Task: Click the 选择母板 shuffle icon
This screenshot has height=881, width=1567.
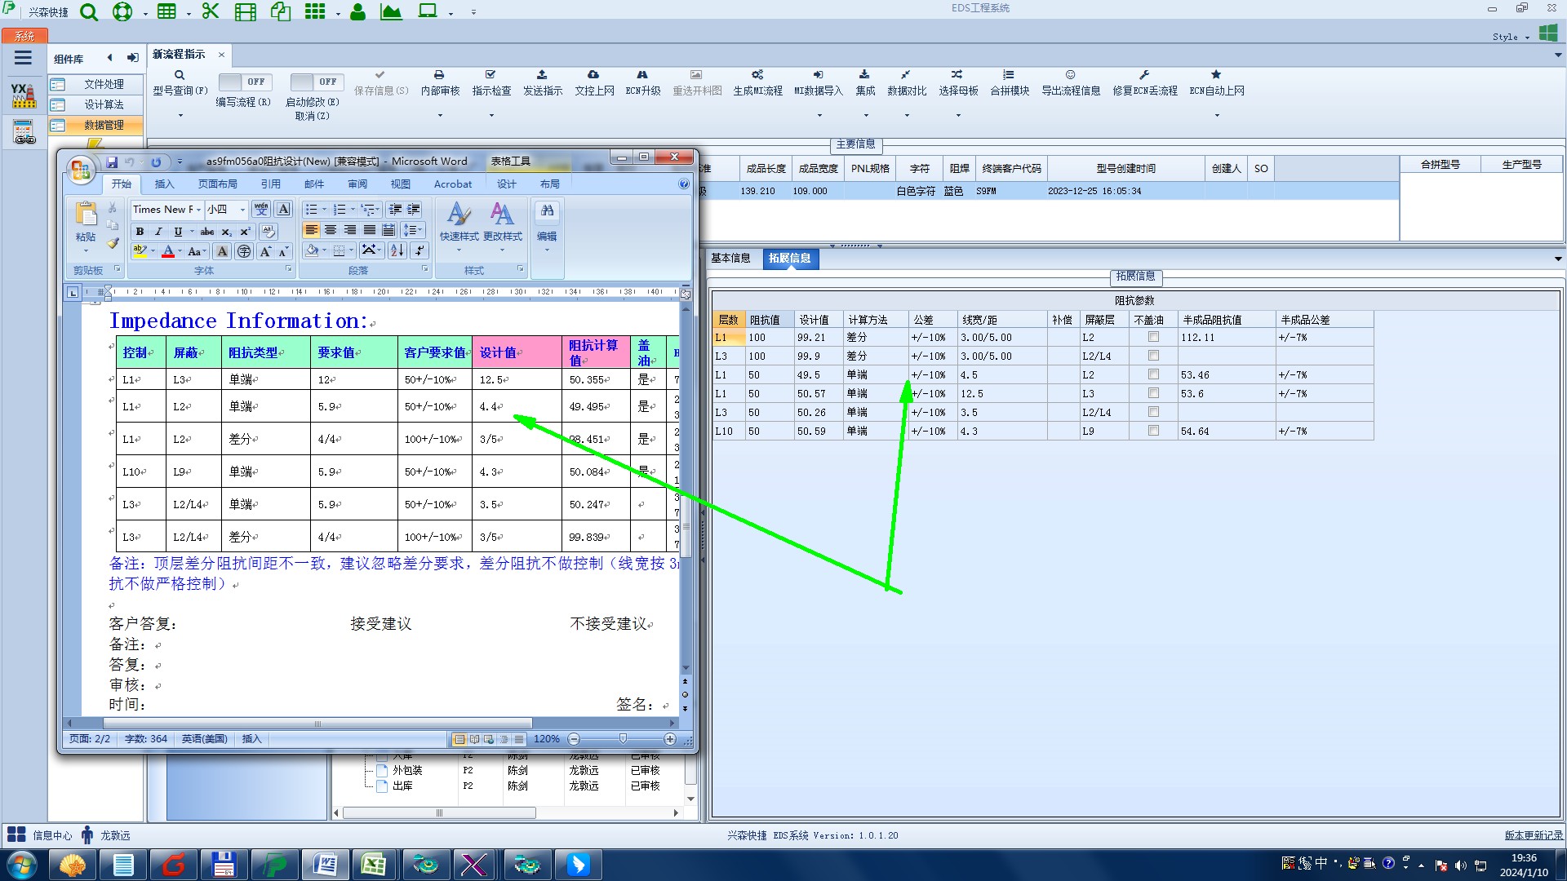Action: (x=957, y=74)
